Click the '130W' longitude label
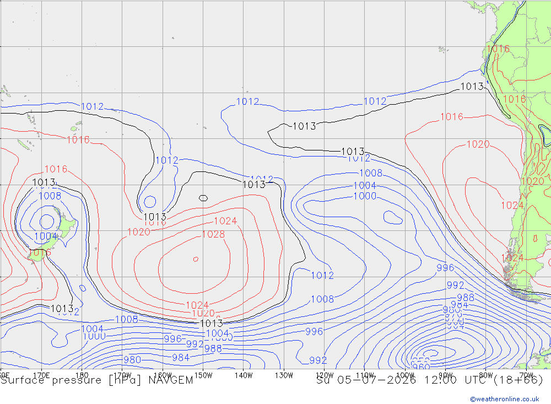551x404 pixels. [x=284, y=375]
